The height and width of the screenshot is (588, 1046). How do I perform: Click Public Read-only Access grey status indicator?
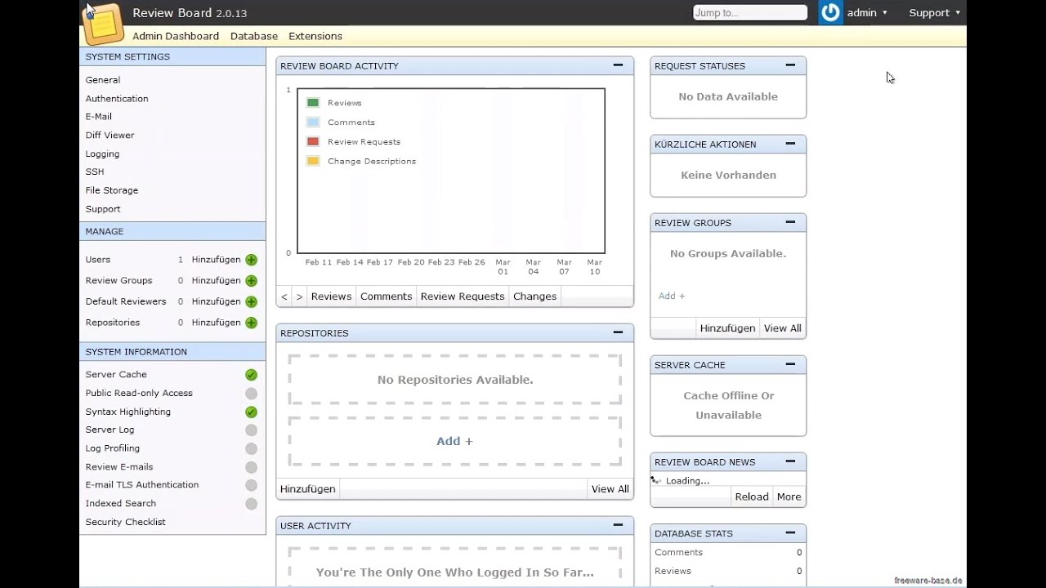click(x=251, y=394)
